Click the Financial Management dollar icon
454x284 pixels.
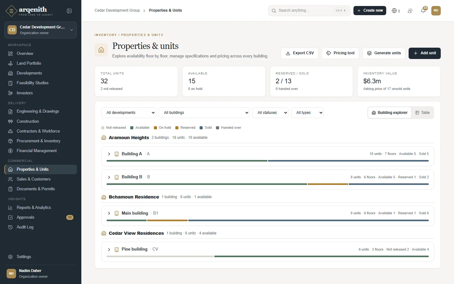[10, 151]
